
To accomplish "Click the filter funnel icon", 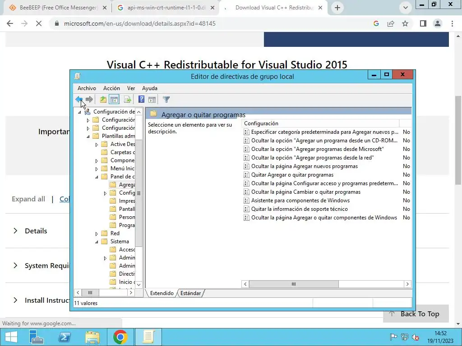I will [x=166, y=100].
